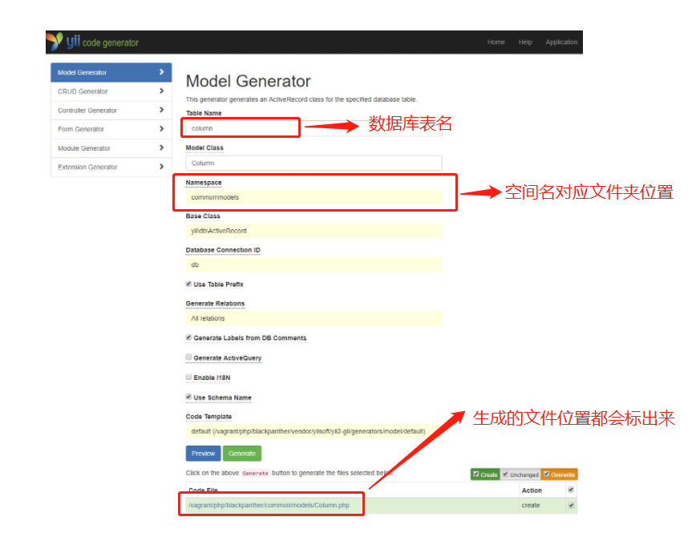696x545 pixels.
Task: Click the "Generate Relations" label
Action: [x=215, y=303]
